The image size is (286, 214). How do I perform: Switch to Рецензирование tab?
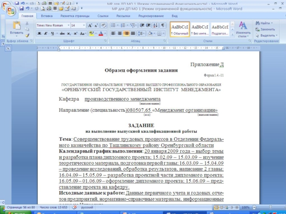(x=151, y=16)
